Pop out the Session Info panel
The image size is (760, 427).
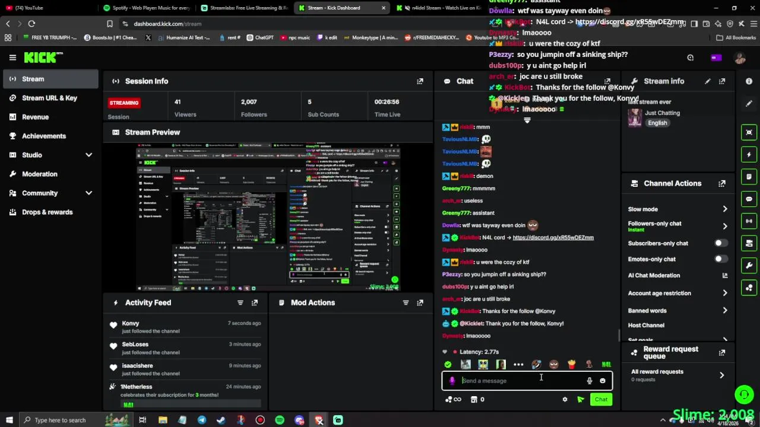pyautogui.click(x=420, y=81)
